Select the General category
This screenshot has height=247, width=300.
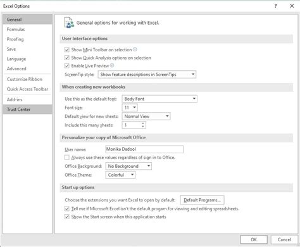click(27, 20)
